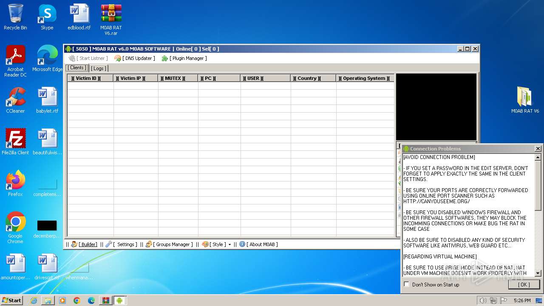This screenshot has height=306, width=544.
Task: Click the MOAB Android taskbar button
Action: (x=120, y=300)
